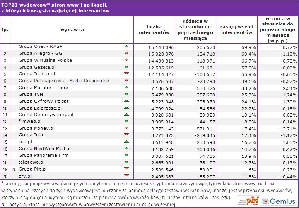299x208 pixels.
Task: Click the green up arrow for filmweb.pl
Action: pyautogui.click(x=126, y=121)
